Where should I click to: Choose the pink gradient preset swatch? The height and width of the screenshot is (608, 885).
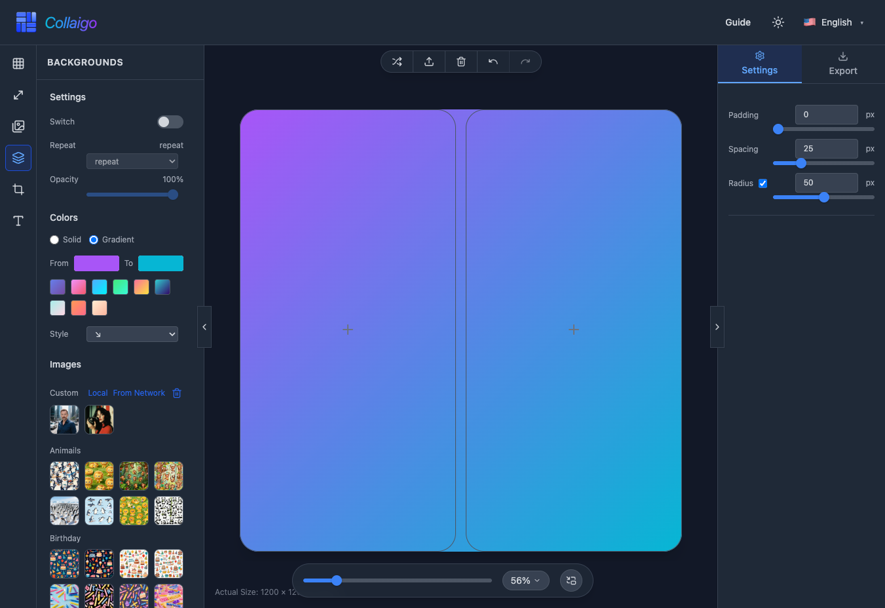pyautogui.click(x=79, y=287)
